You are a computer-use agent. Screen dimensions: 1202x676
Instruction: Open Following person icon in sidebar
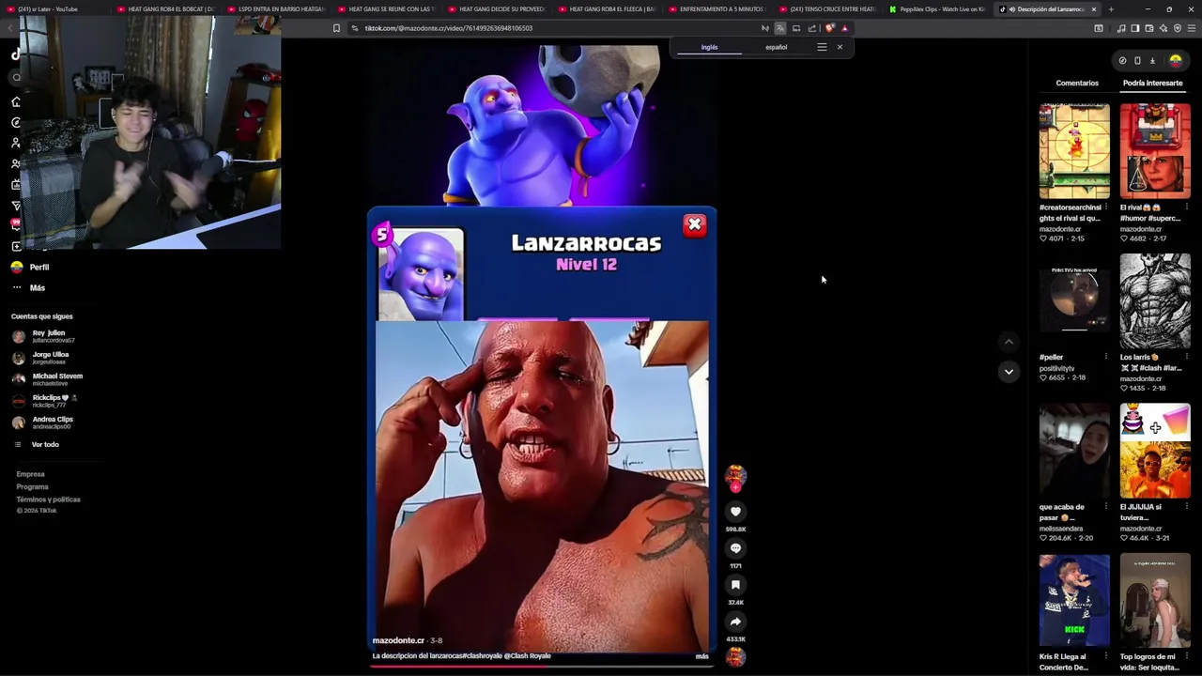click(x=16, y=143)
